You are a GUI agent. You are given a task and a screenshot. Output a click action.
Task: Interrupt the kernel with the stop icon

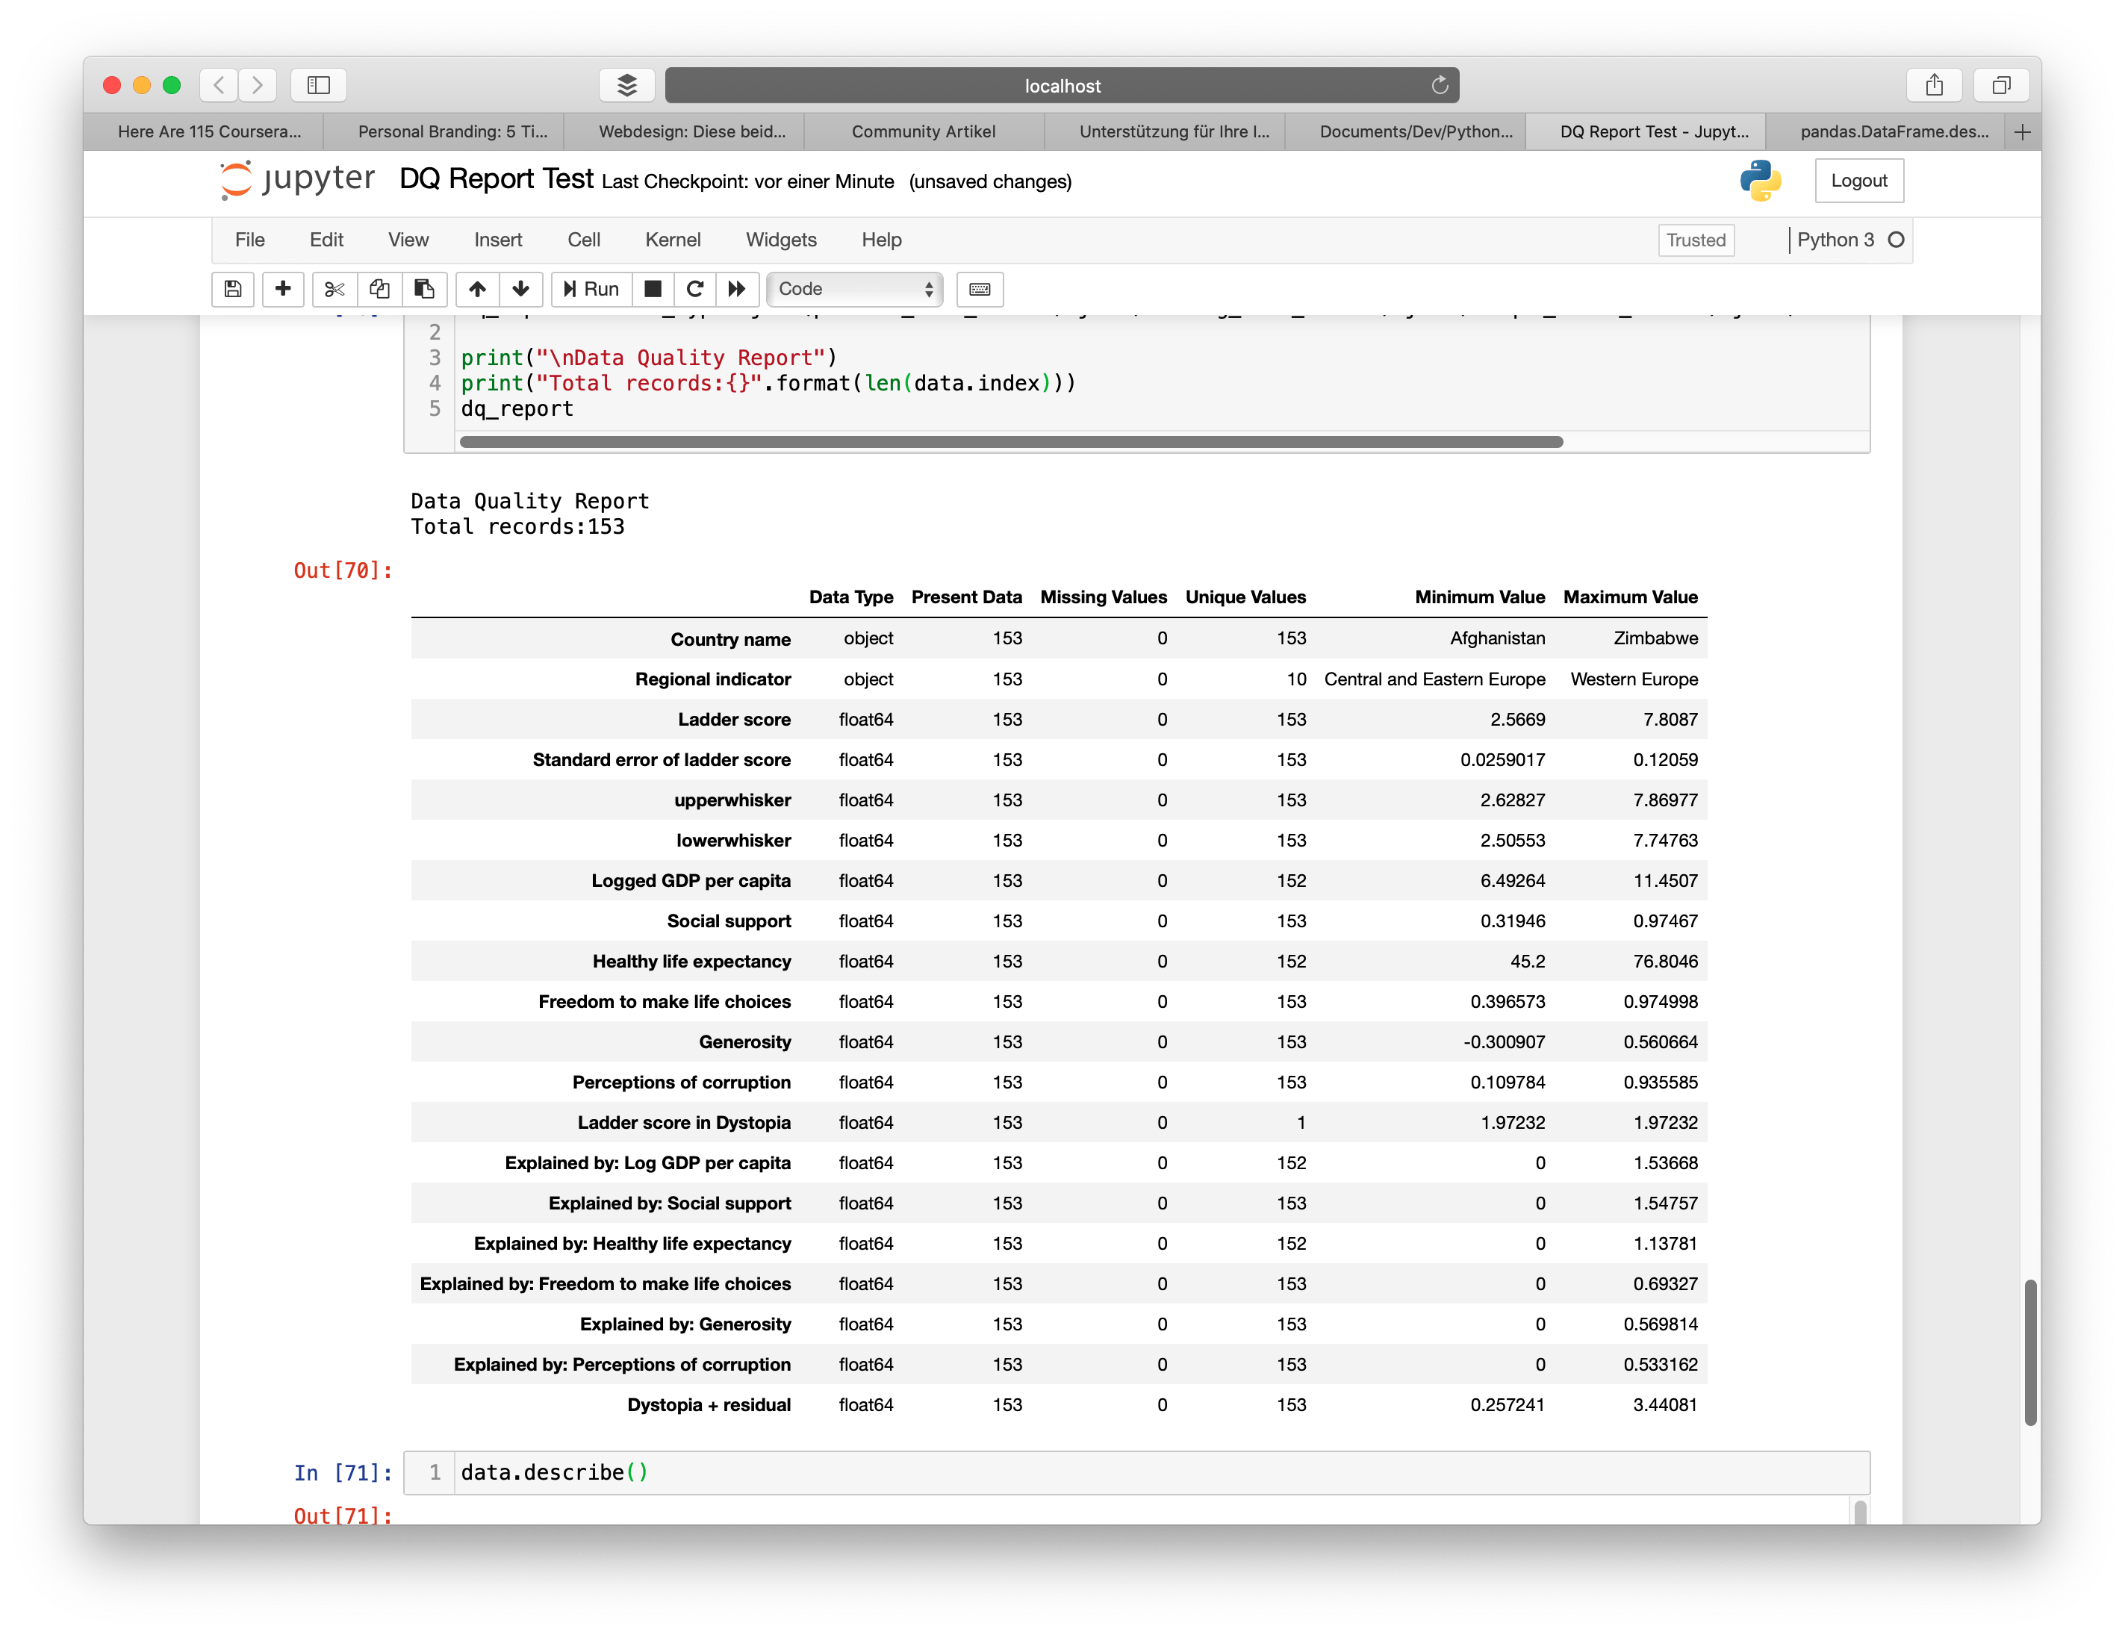[652, 289]
